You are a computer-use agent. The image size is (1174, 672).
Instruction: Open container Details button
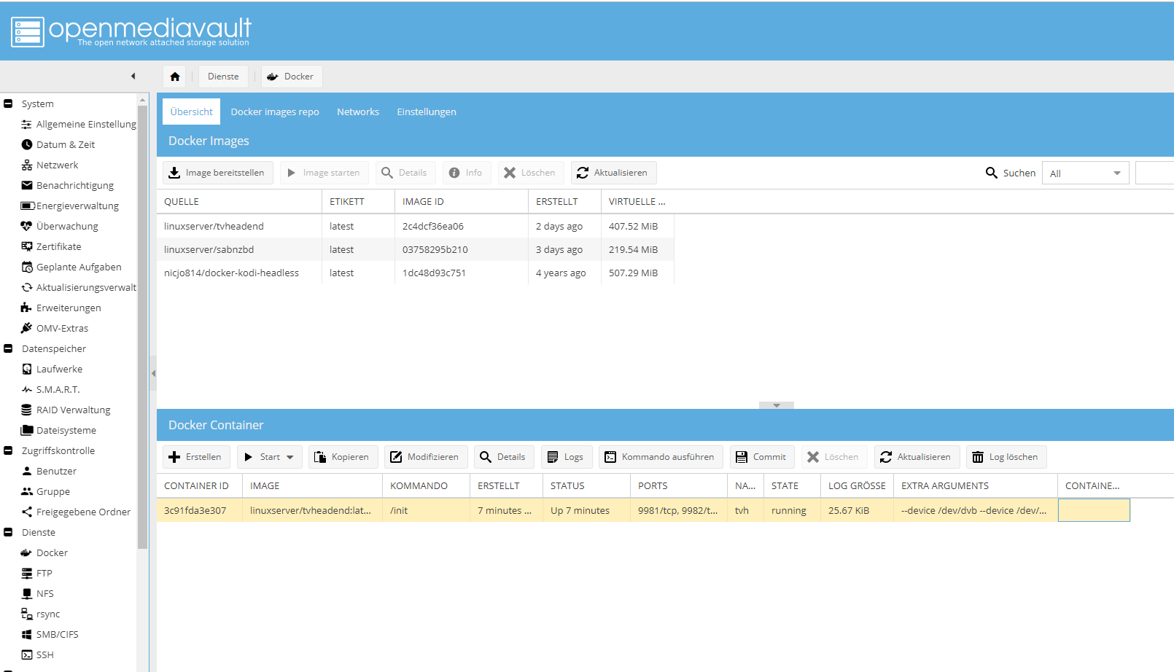coord(504,457)
